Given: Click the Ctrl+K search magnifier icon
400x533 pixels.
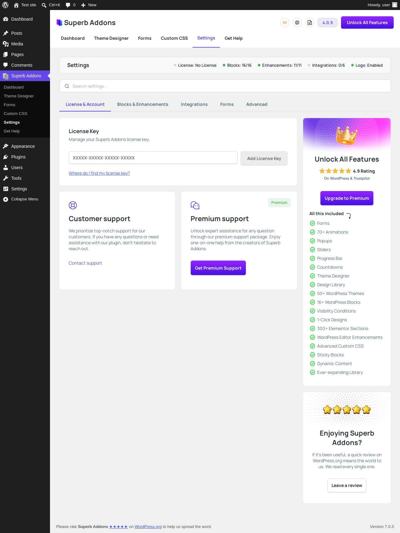Looking at the screenshot, I should coord(44,5).
